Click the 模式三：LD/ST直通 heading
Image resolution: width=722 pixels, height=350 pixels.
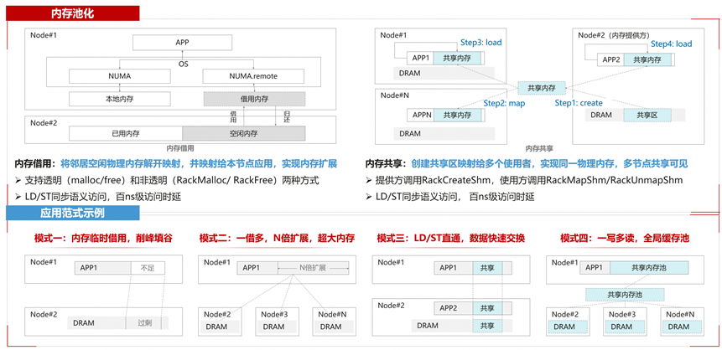(451, 239)
